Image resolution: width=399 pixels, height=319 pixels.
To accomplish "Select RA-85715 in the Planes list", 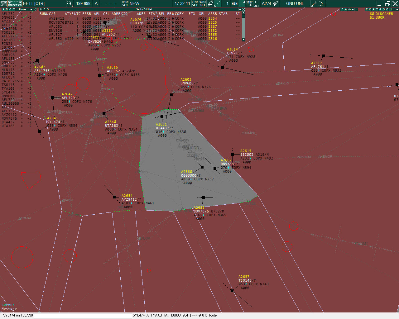I will pos(10,81).
